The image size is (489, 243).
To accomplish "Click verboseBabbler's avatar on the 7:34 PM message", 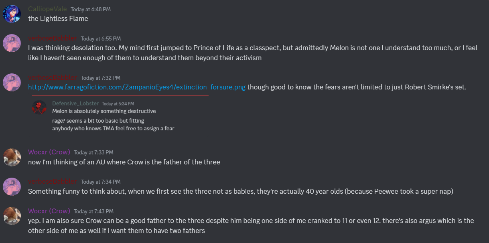I will click(12, 186).
